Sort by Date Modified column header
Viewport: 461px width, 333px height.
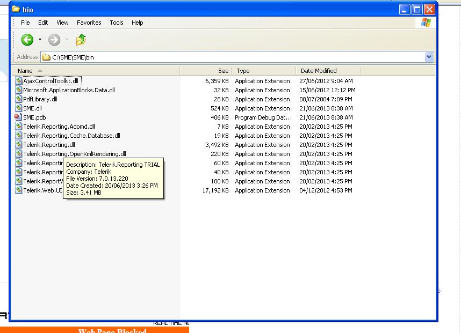328,71
